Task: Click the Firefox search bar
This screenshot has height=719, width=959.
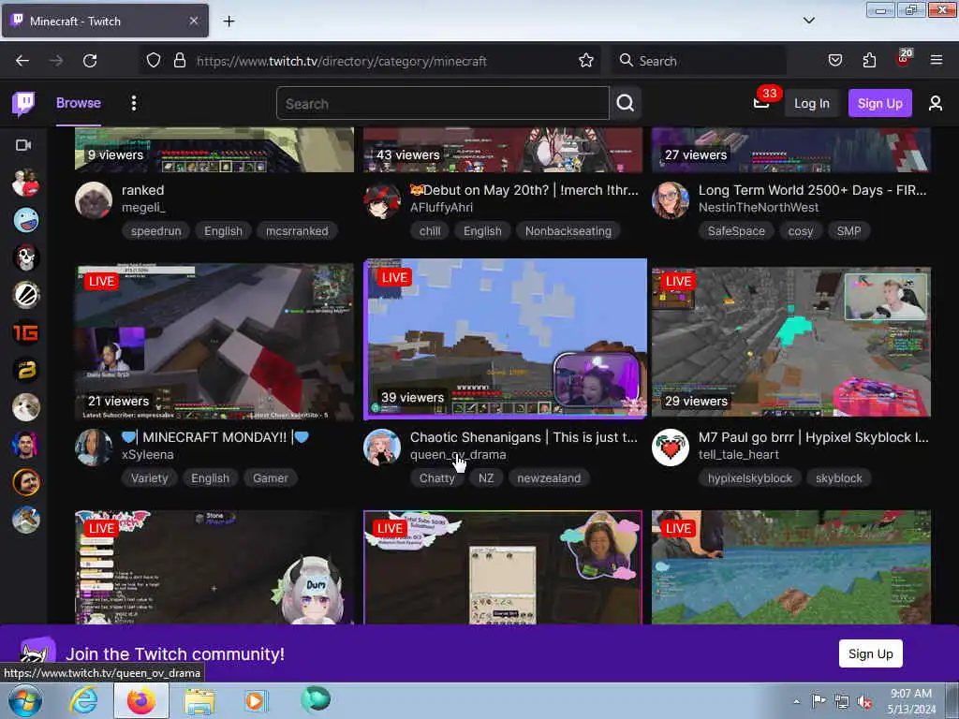Action: tap(699, 61)
